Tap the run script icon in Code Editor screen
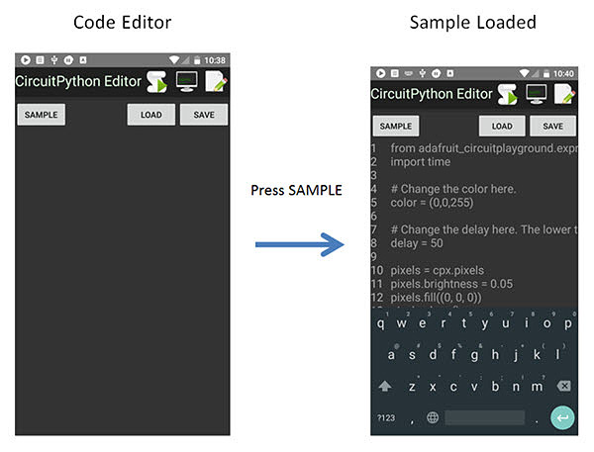This screenshot has height=452, width=594. [157, 81]
